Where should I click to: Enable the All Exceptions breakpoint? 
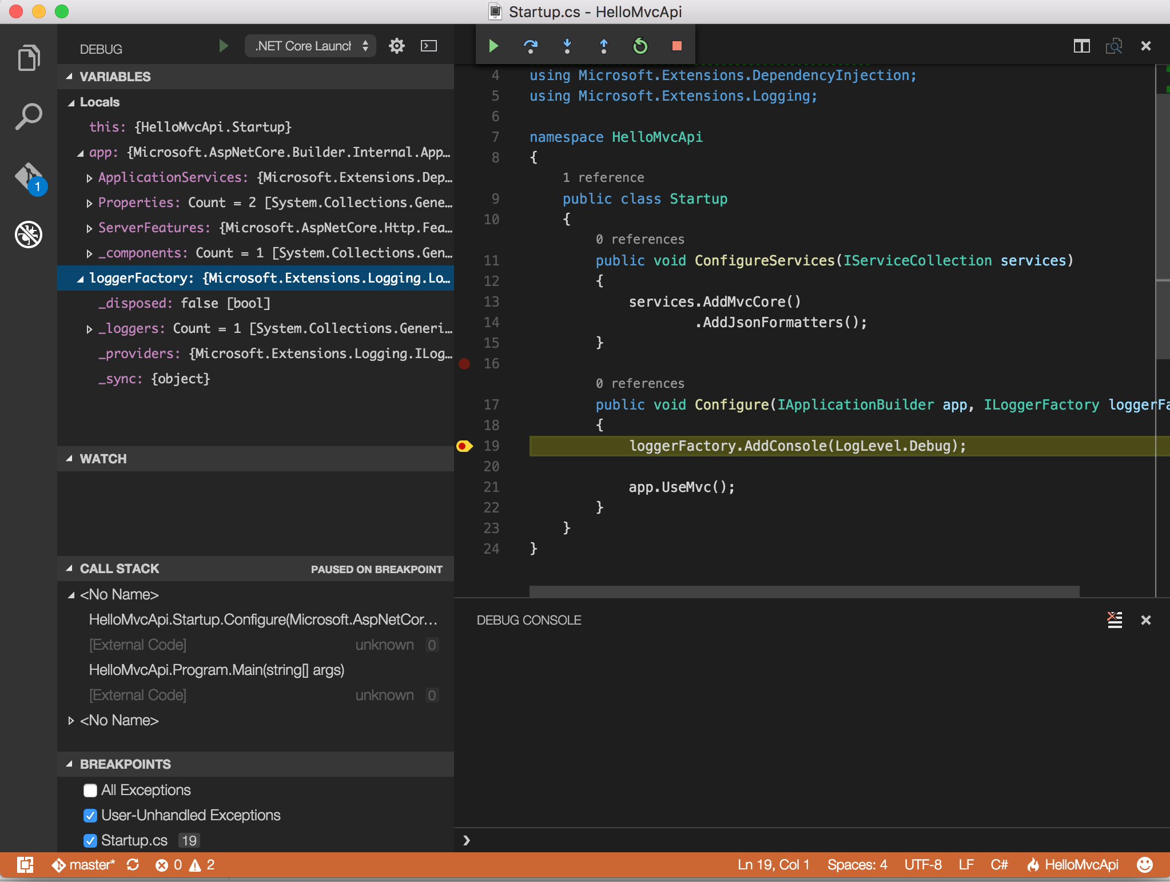pyautogui.click(x=90, y=790)
